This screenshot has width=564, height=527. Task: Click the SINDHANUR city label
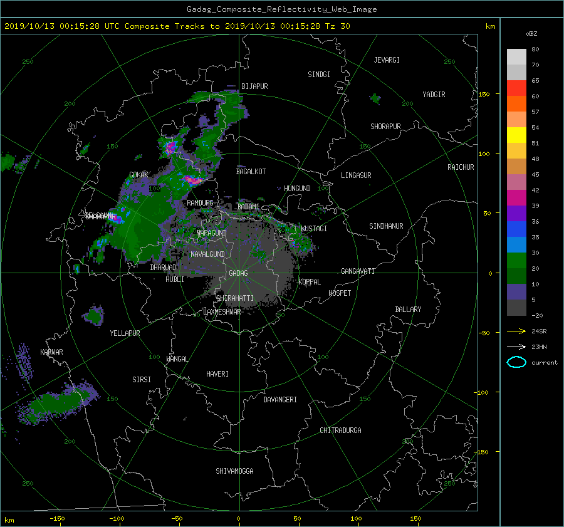coord(386,226)
